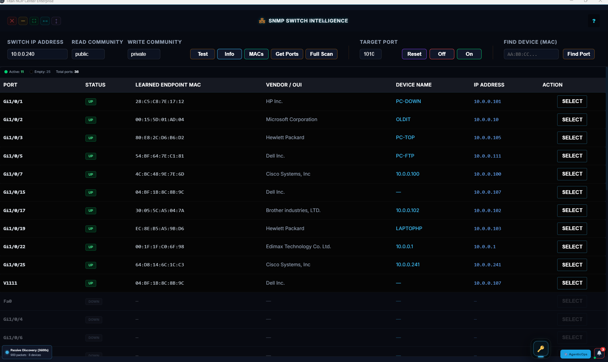Open the key credentials icon

tap(541, 349)
